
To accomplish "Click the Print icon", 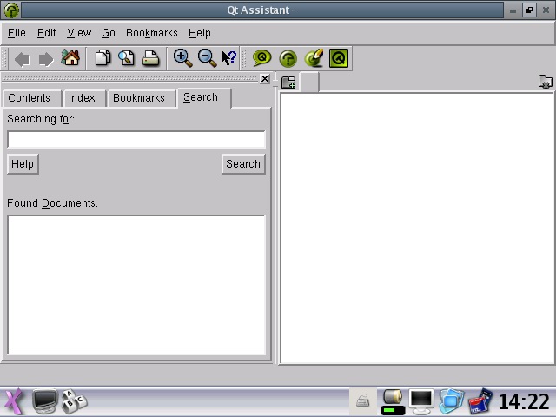I will 151,58.
